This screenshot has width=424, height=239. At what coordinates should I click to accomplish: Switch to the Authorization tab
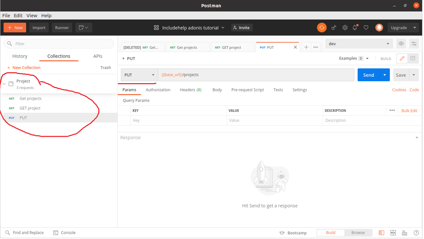158,90
